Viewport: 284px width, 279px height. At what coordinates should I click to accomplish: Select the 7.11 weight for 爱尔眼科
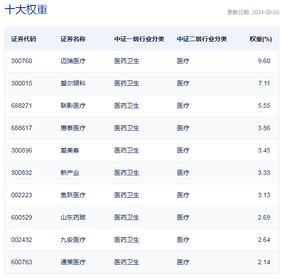(x=264, y=83)
